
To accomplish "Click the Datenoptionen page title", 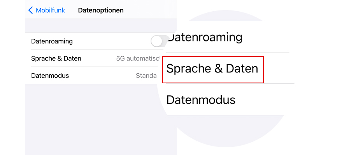I will 101,10.
